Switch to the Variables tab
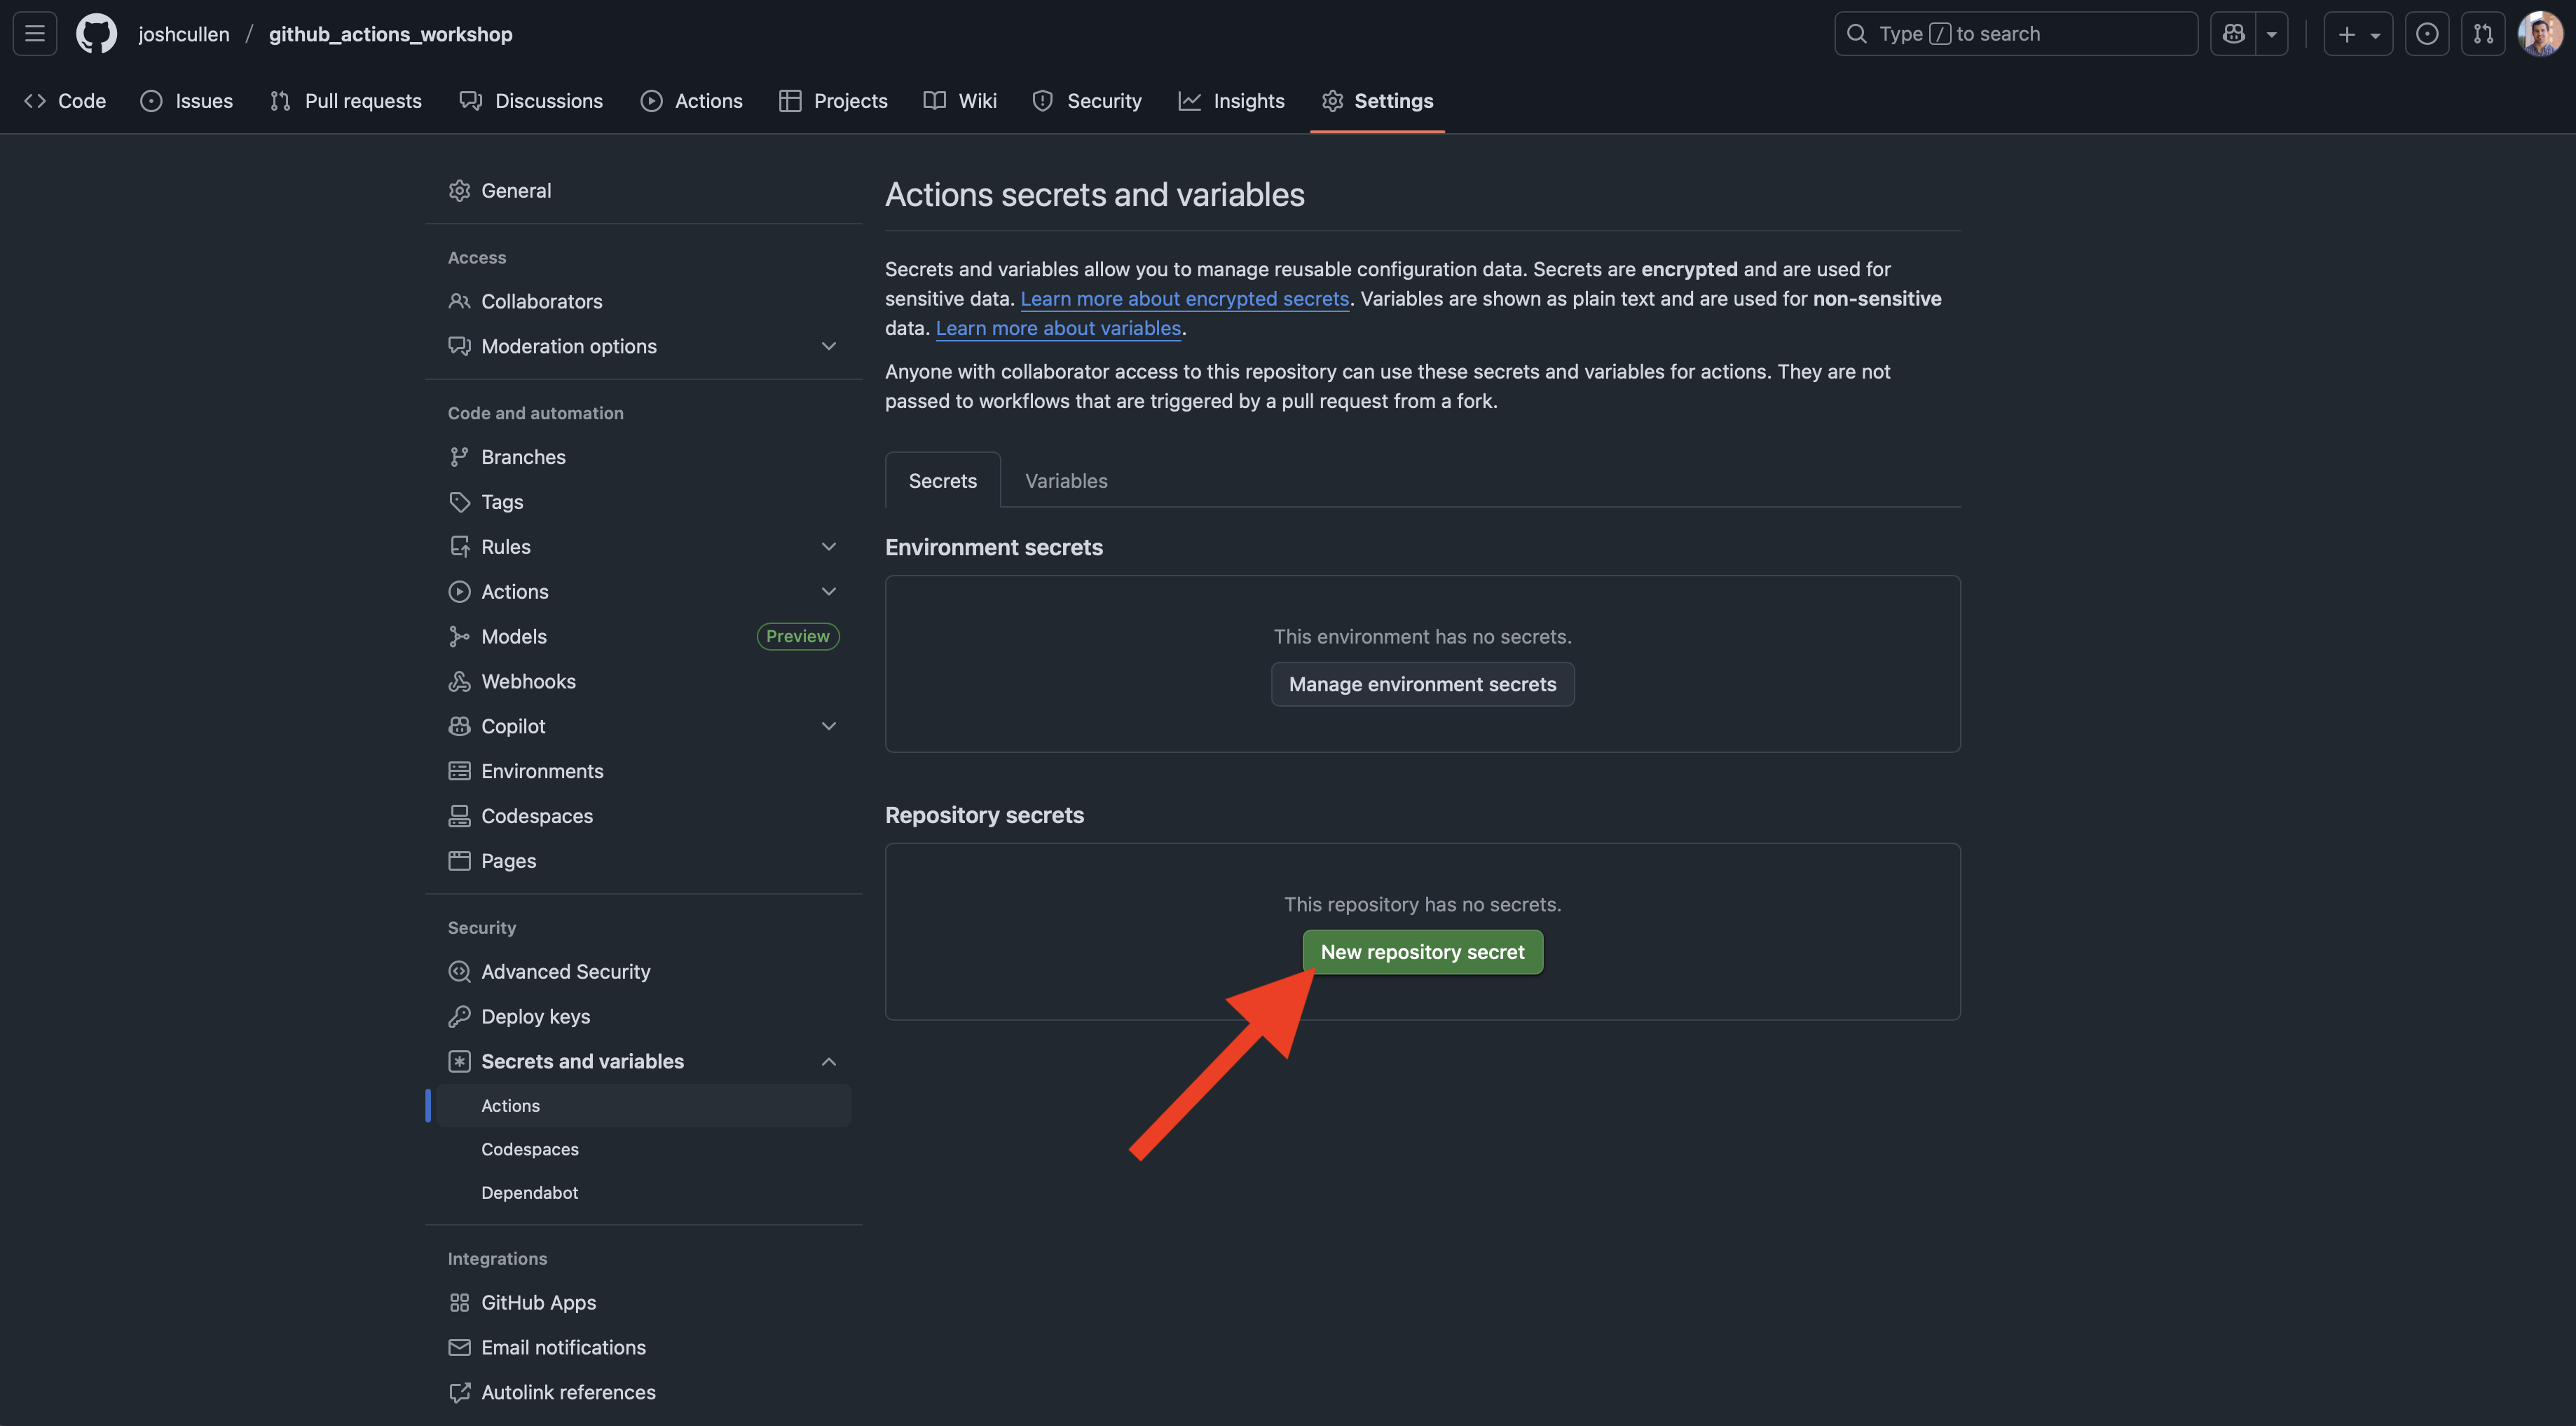The width and height of the screenshot is (2576, 1426). point(1066,482)
